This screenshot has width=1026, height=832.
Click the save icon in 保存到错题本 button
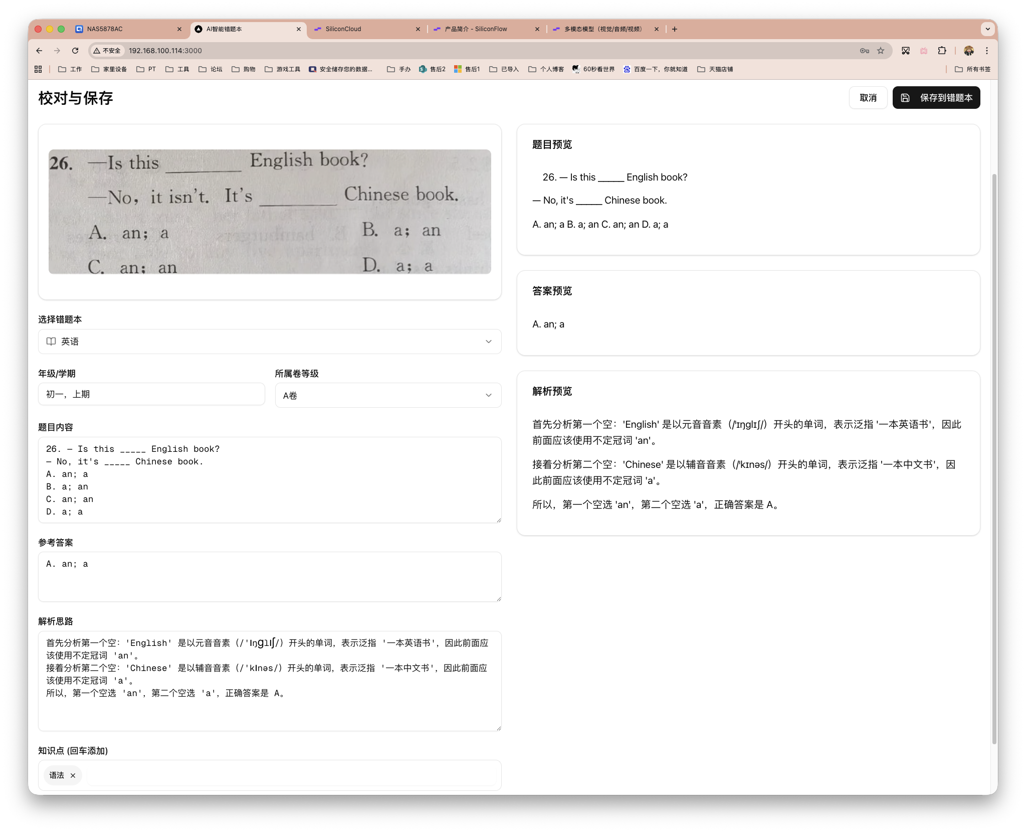pos(905,98)
